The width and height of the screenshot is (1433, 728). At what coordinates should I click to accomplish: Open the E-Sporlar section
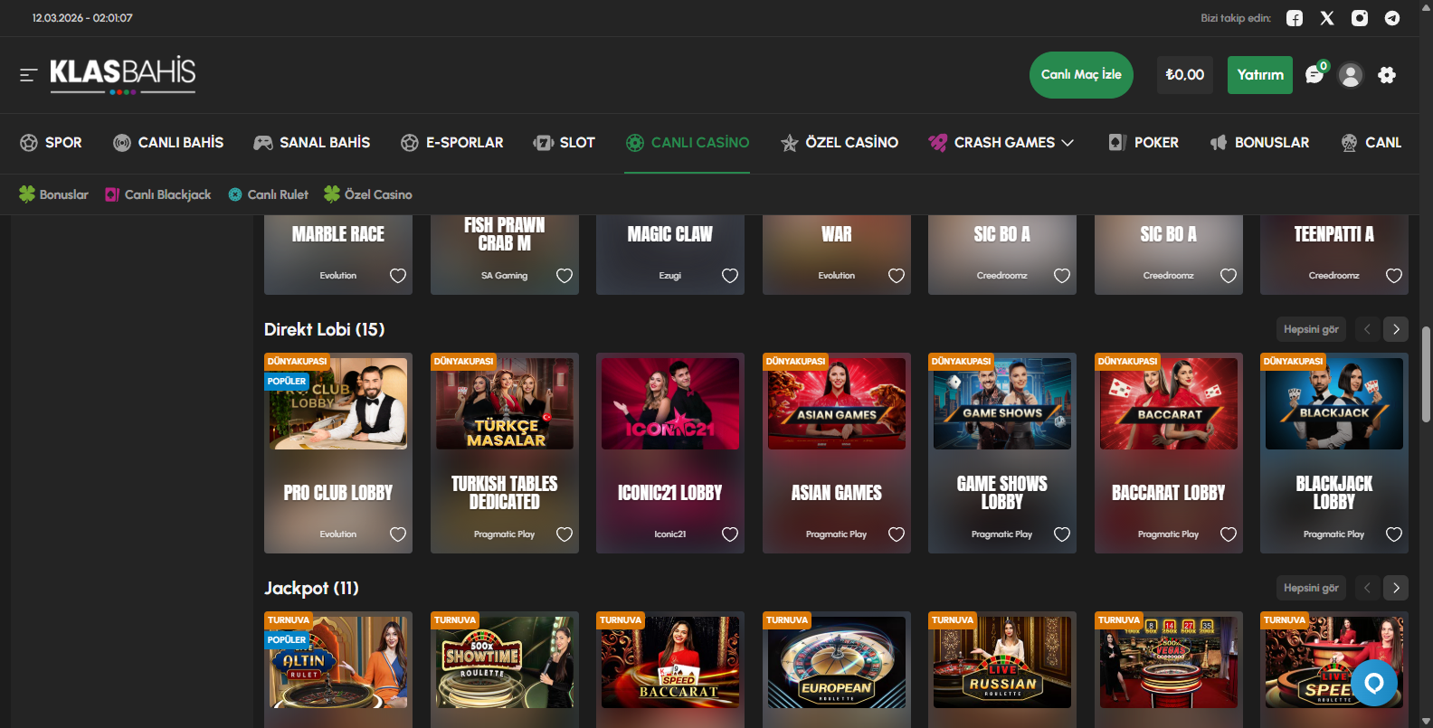[452, 143]
